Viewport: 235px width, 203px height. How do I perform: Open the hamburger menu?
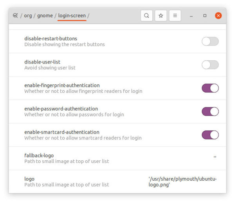coord(175,16)
